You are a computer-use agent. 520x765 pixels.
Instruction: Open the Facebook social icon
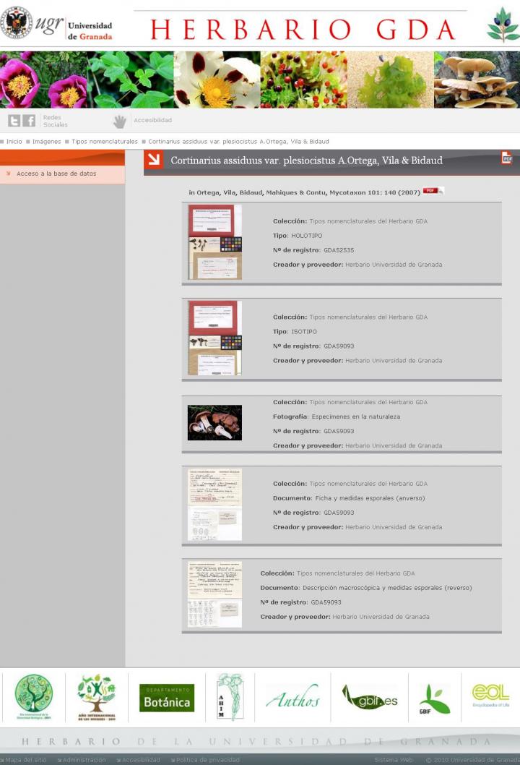point(29,121)
